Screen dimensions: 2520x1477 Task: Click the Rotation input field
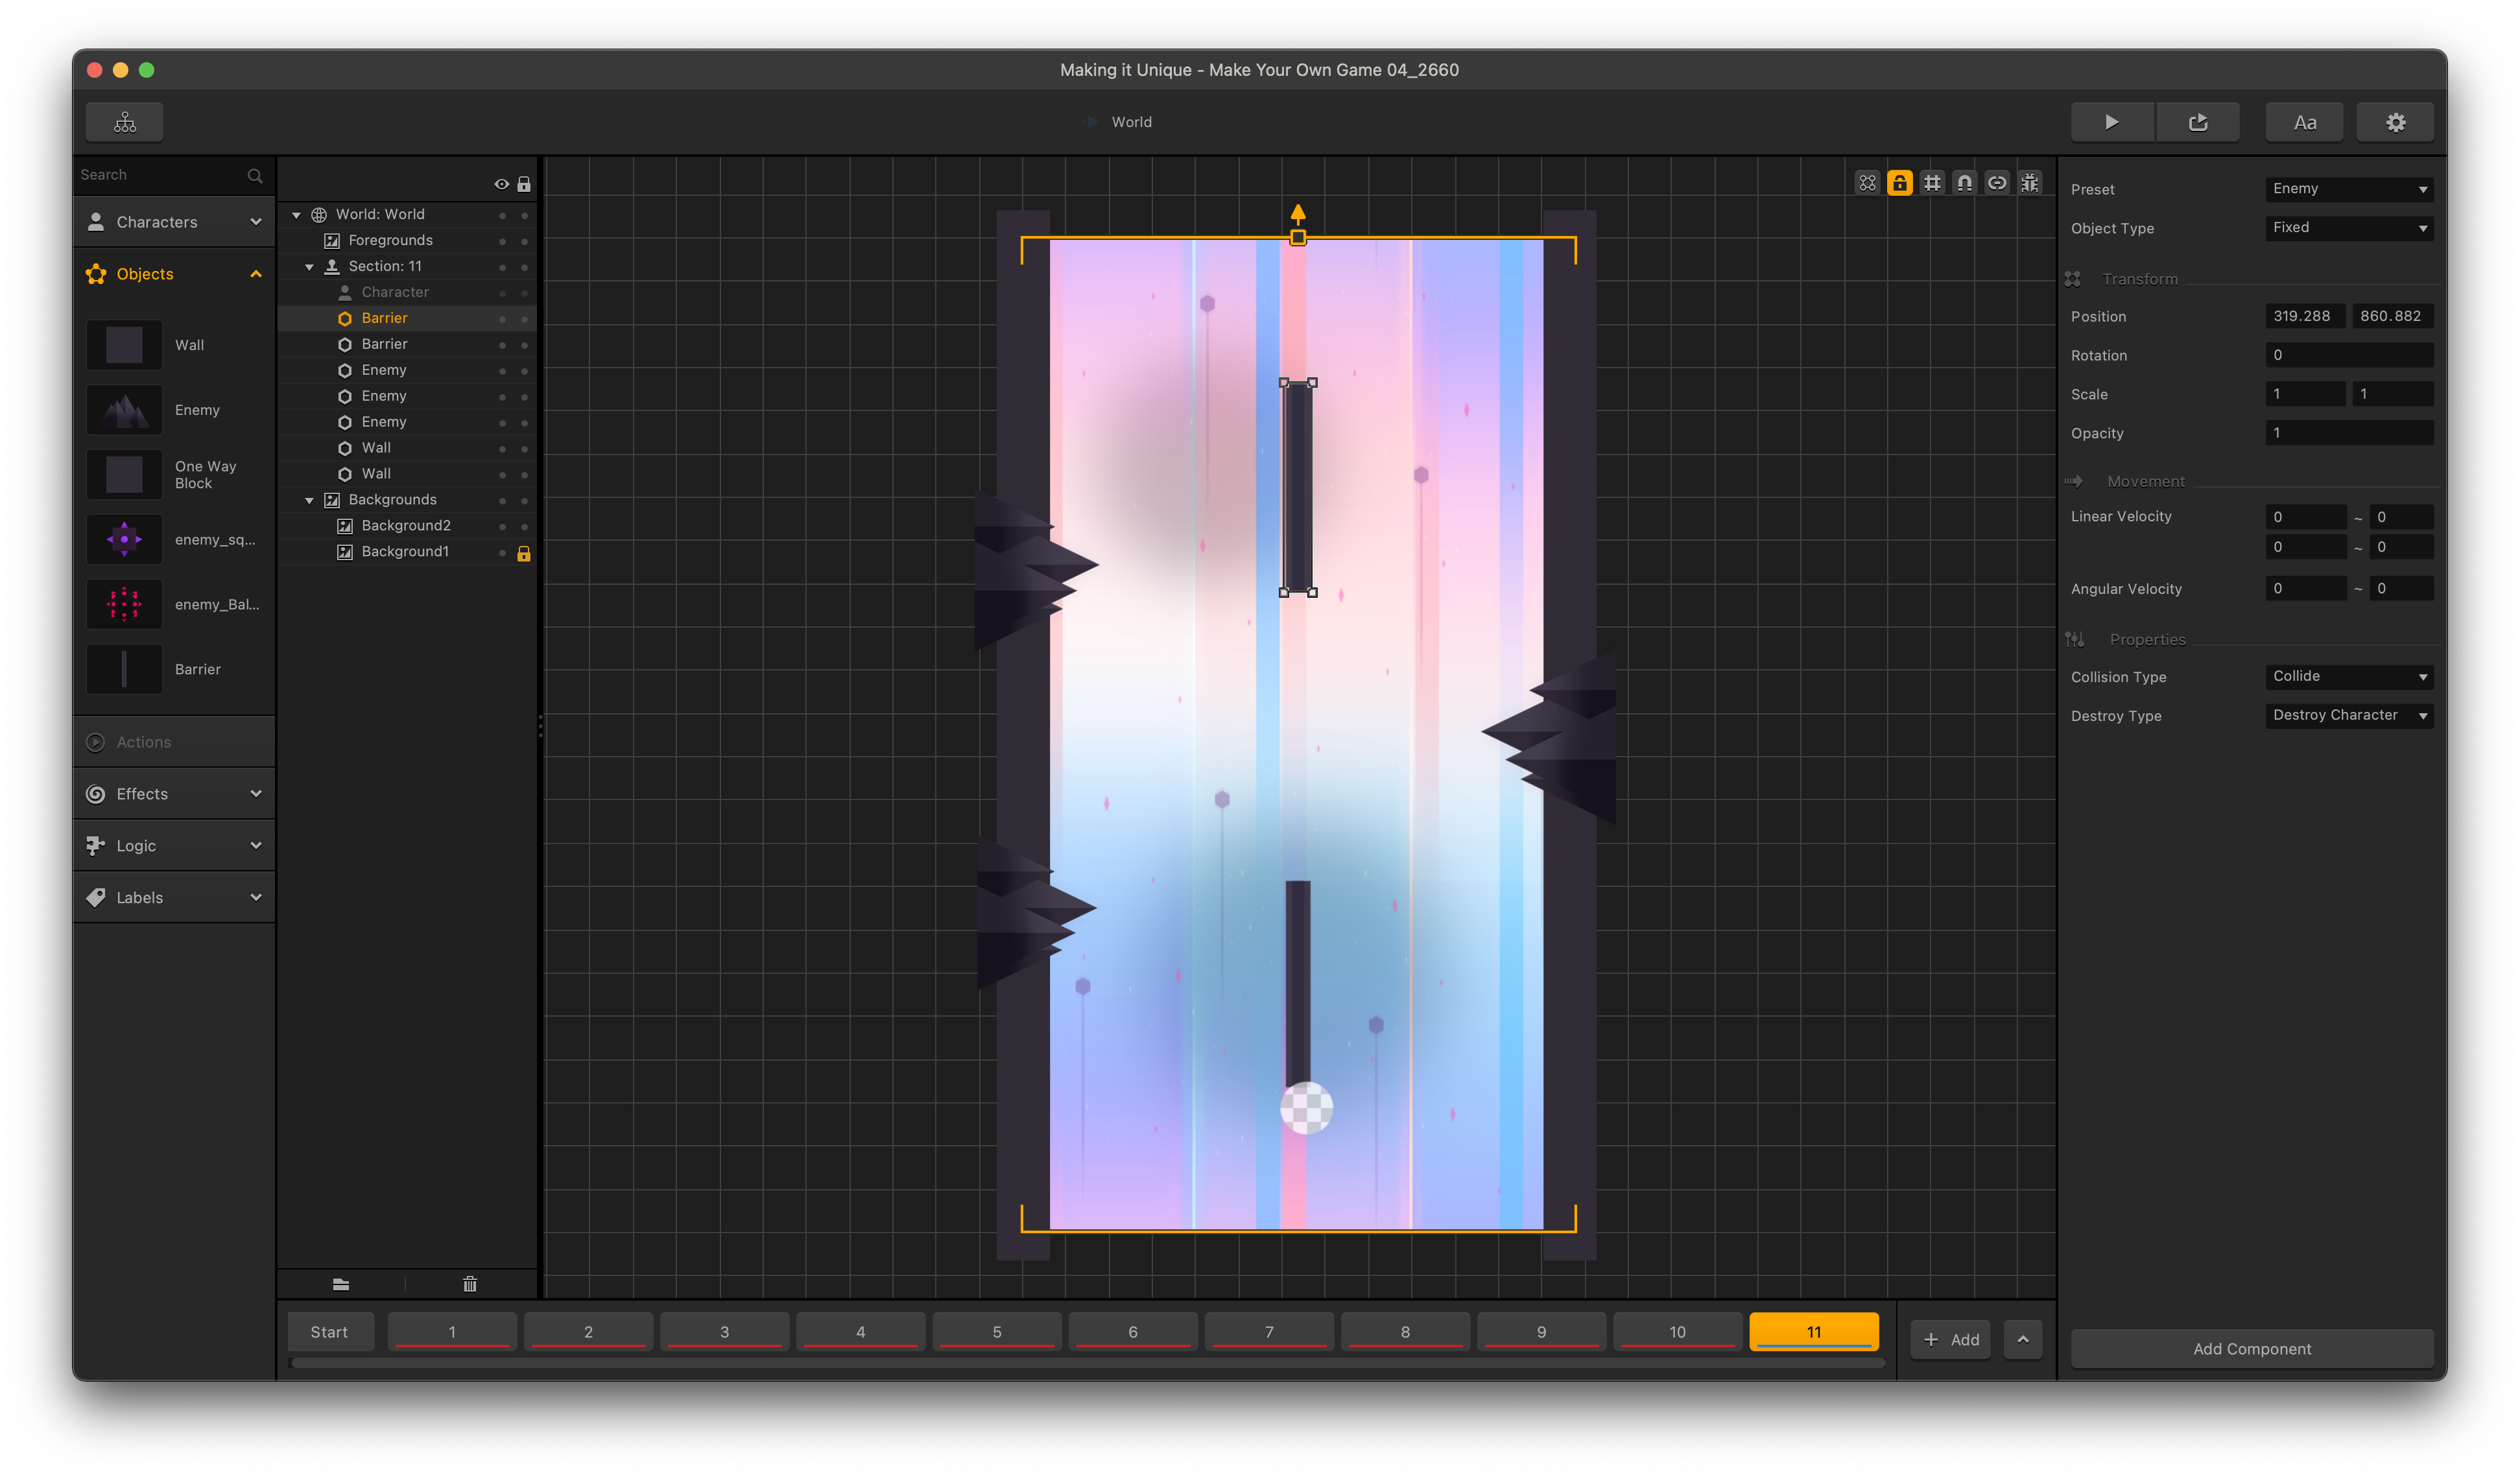point(2349,356)
